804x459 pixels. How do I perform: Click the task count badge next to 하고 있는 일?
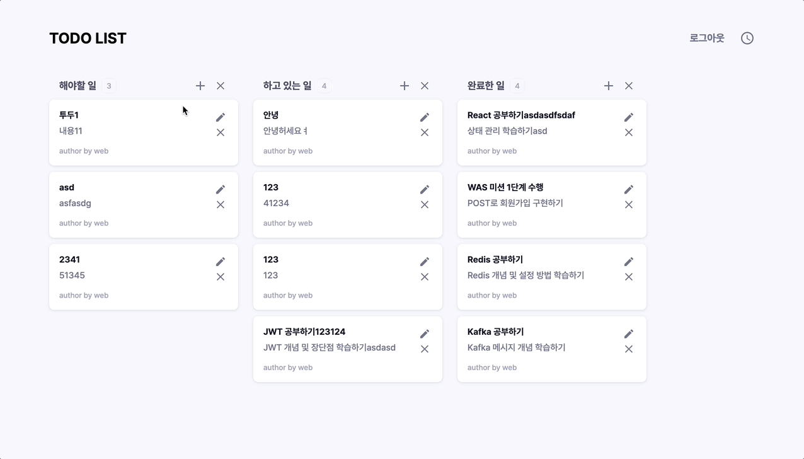click(x=324, y=86)
